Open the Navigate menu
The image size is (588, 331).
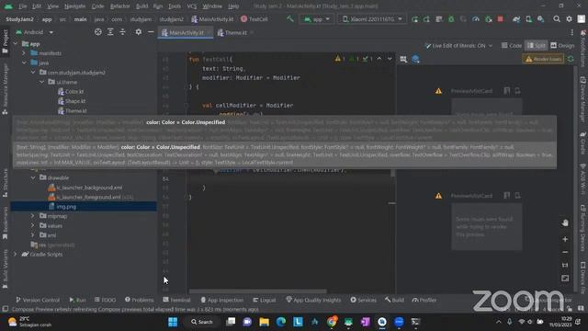[74, 6]
